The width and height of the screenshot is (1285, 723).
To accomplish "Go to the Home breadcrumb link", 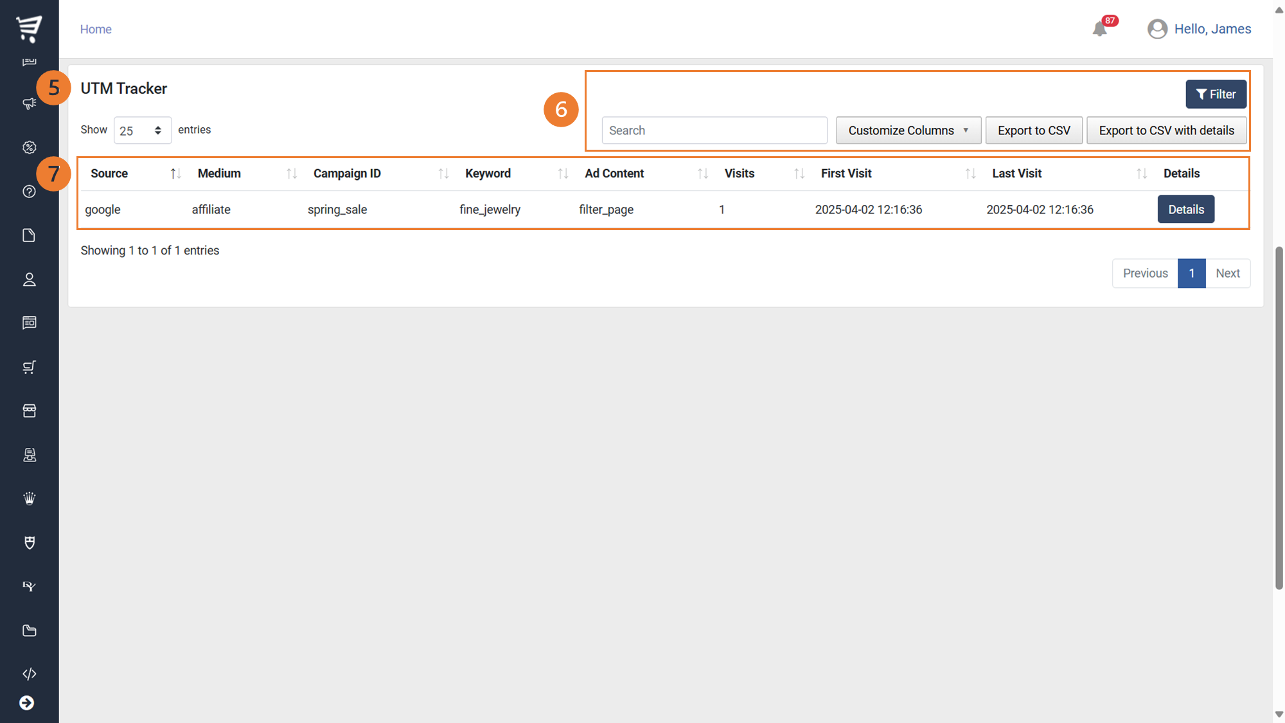I will click(x=96, y=30).
